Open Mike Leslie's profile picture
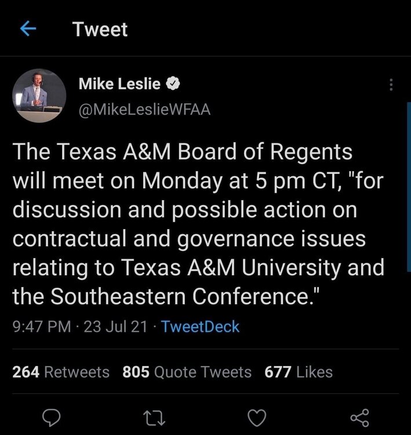Viewport: 411px width, 435px height. (39, 96)
